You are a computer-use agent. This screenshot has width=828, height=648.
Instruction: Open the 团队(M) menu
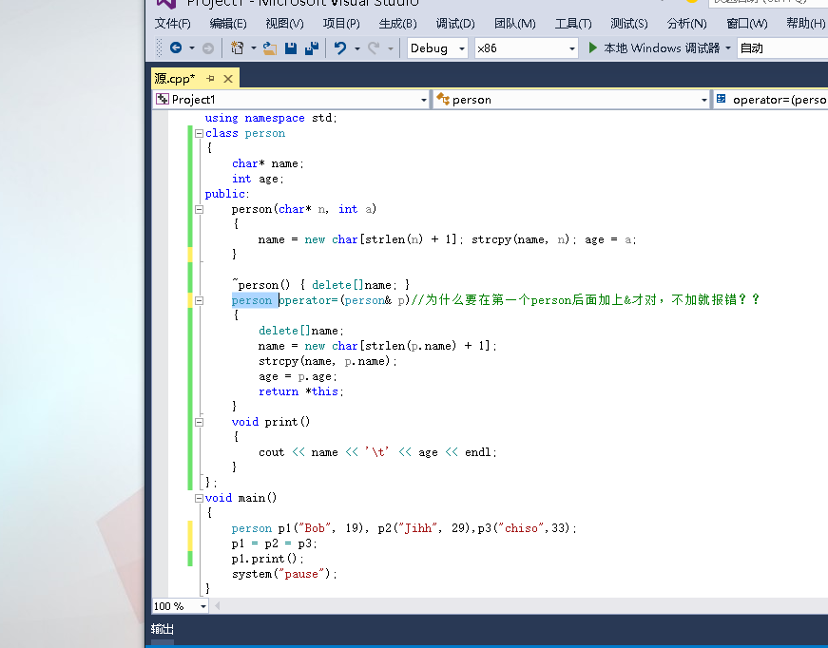[515, 23]
